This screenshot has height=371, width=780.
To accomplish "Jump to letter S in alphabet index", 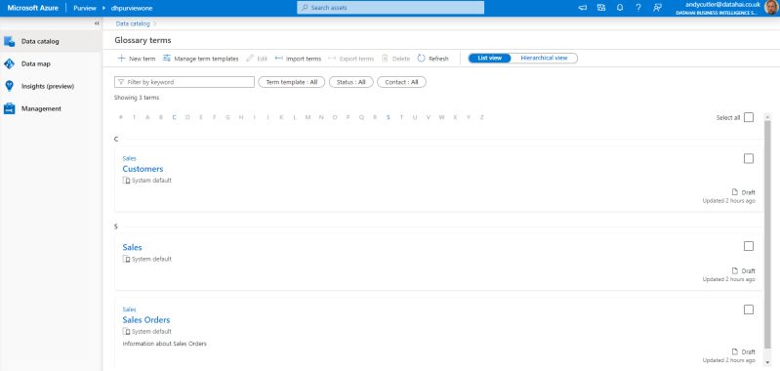I will tap(388, 117).
